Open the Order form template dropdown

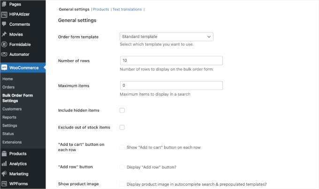(167, 37)
